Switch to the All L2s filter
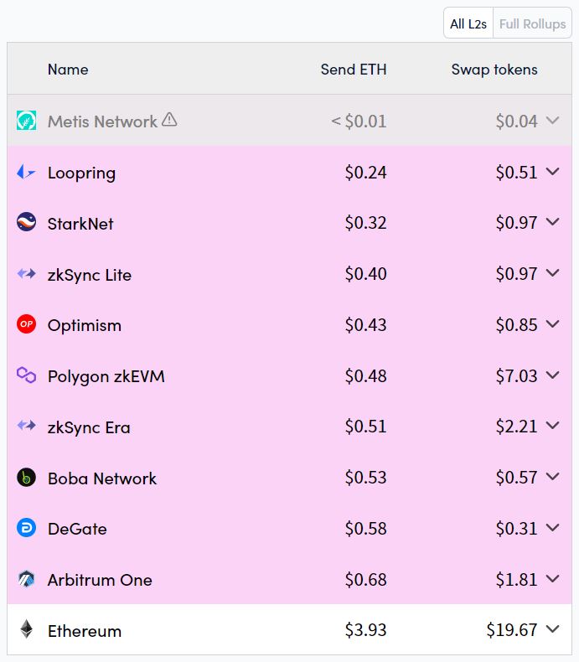This screenshot has height=662, width=579. (468, 23)
